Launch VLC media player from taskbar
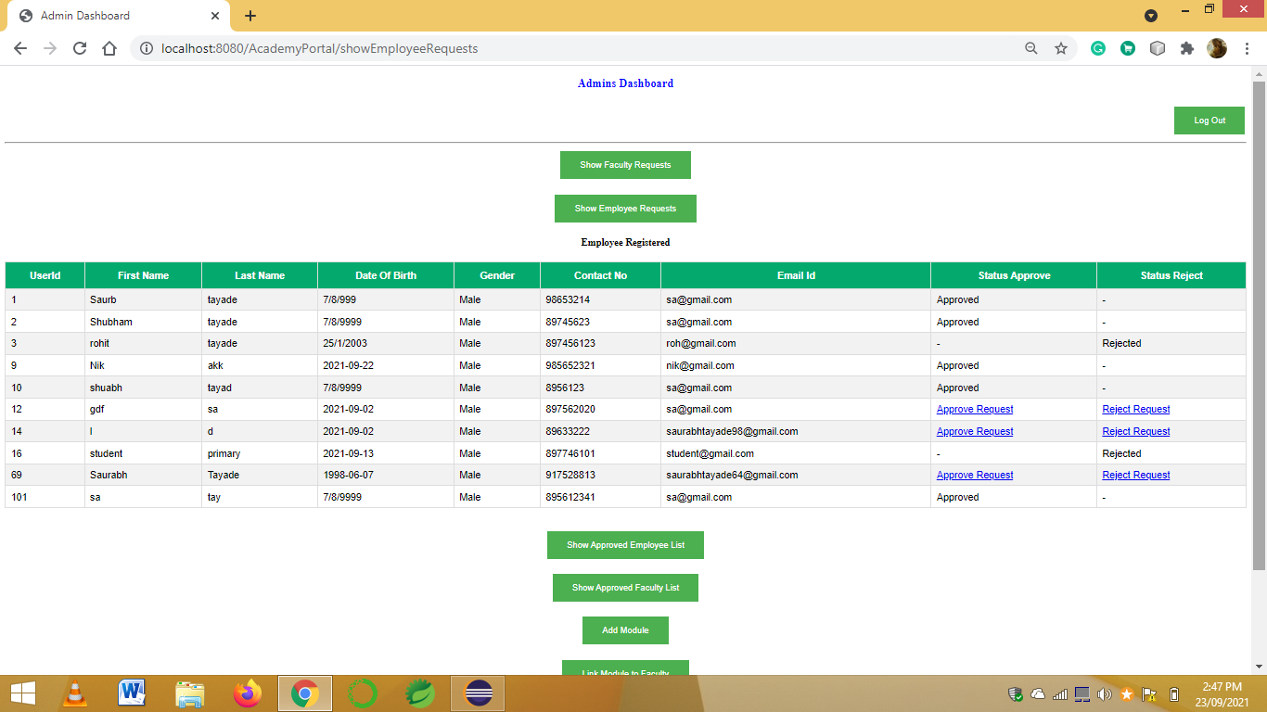Image resolution: width=1267 pixels, height=712 pixels. click(75, 693)
